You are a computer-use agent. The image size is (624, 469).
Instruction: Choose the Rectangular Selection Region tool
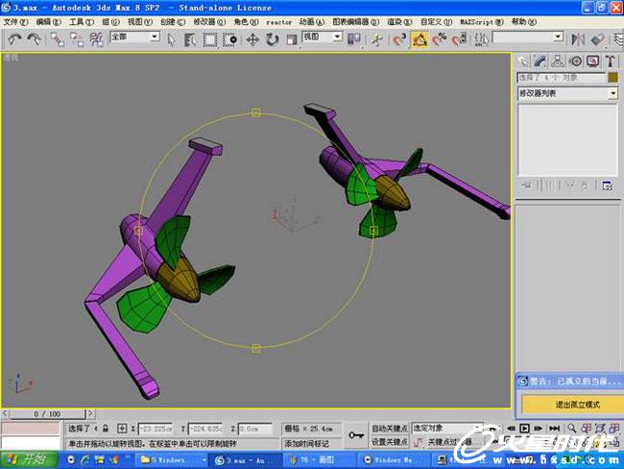click(x=210, y=39)
